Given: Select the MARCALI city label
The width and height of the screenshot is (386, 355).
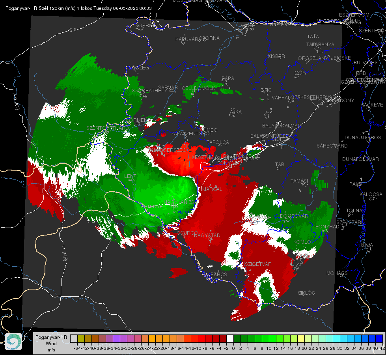Looking at the screenshot, I should 213,189.
